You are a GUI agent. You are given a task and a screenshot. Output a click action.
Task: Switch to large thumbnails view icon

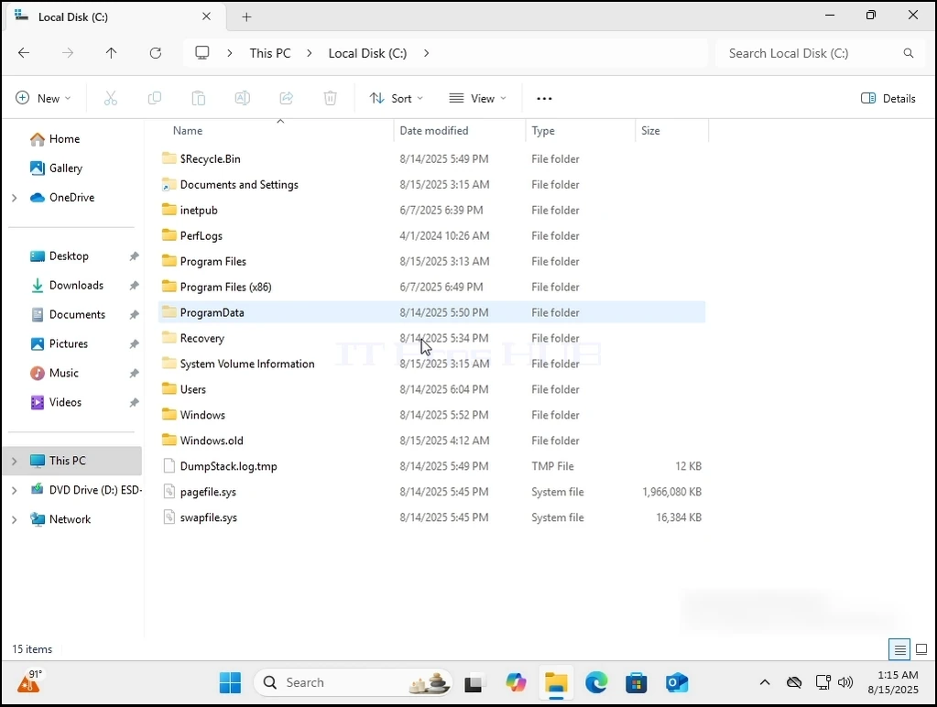click(921, 649)
